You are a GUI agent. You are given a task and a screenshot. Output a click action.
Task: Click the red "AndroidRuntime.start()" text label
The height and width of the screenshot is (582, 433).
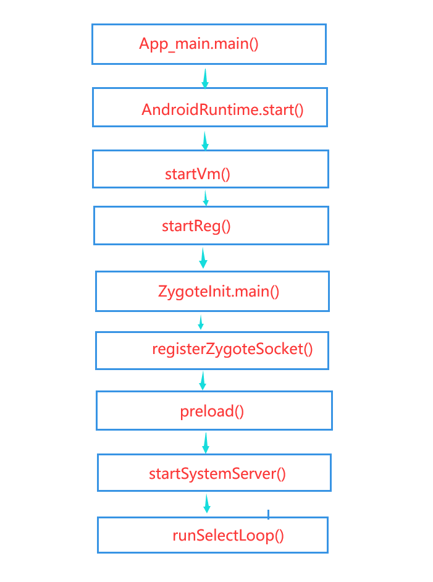point(223,110)
